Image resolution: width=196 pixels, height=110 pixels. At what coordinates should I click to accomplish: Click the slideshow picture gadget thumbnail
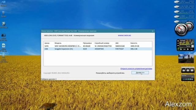click(x=186, y=59)
